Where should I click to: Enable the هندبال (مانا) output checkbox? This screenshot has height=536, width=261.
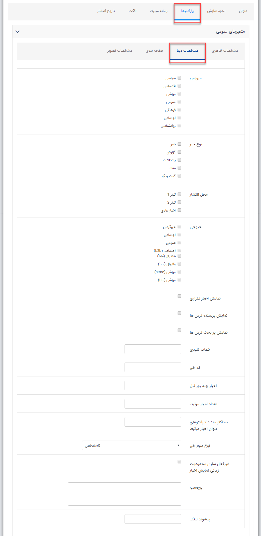click(x=179, y=256)
